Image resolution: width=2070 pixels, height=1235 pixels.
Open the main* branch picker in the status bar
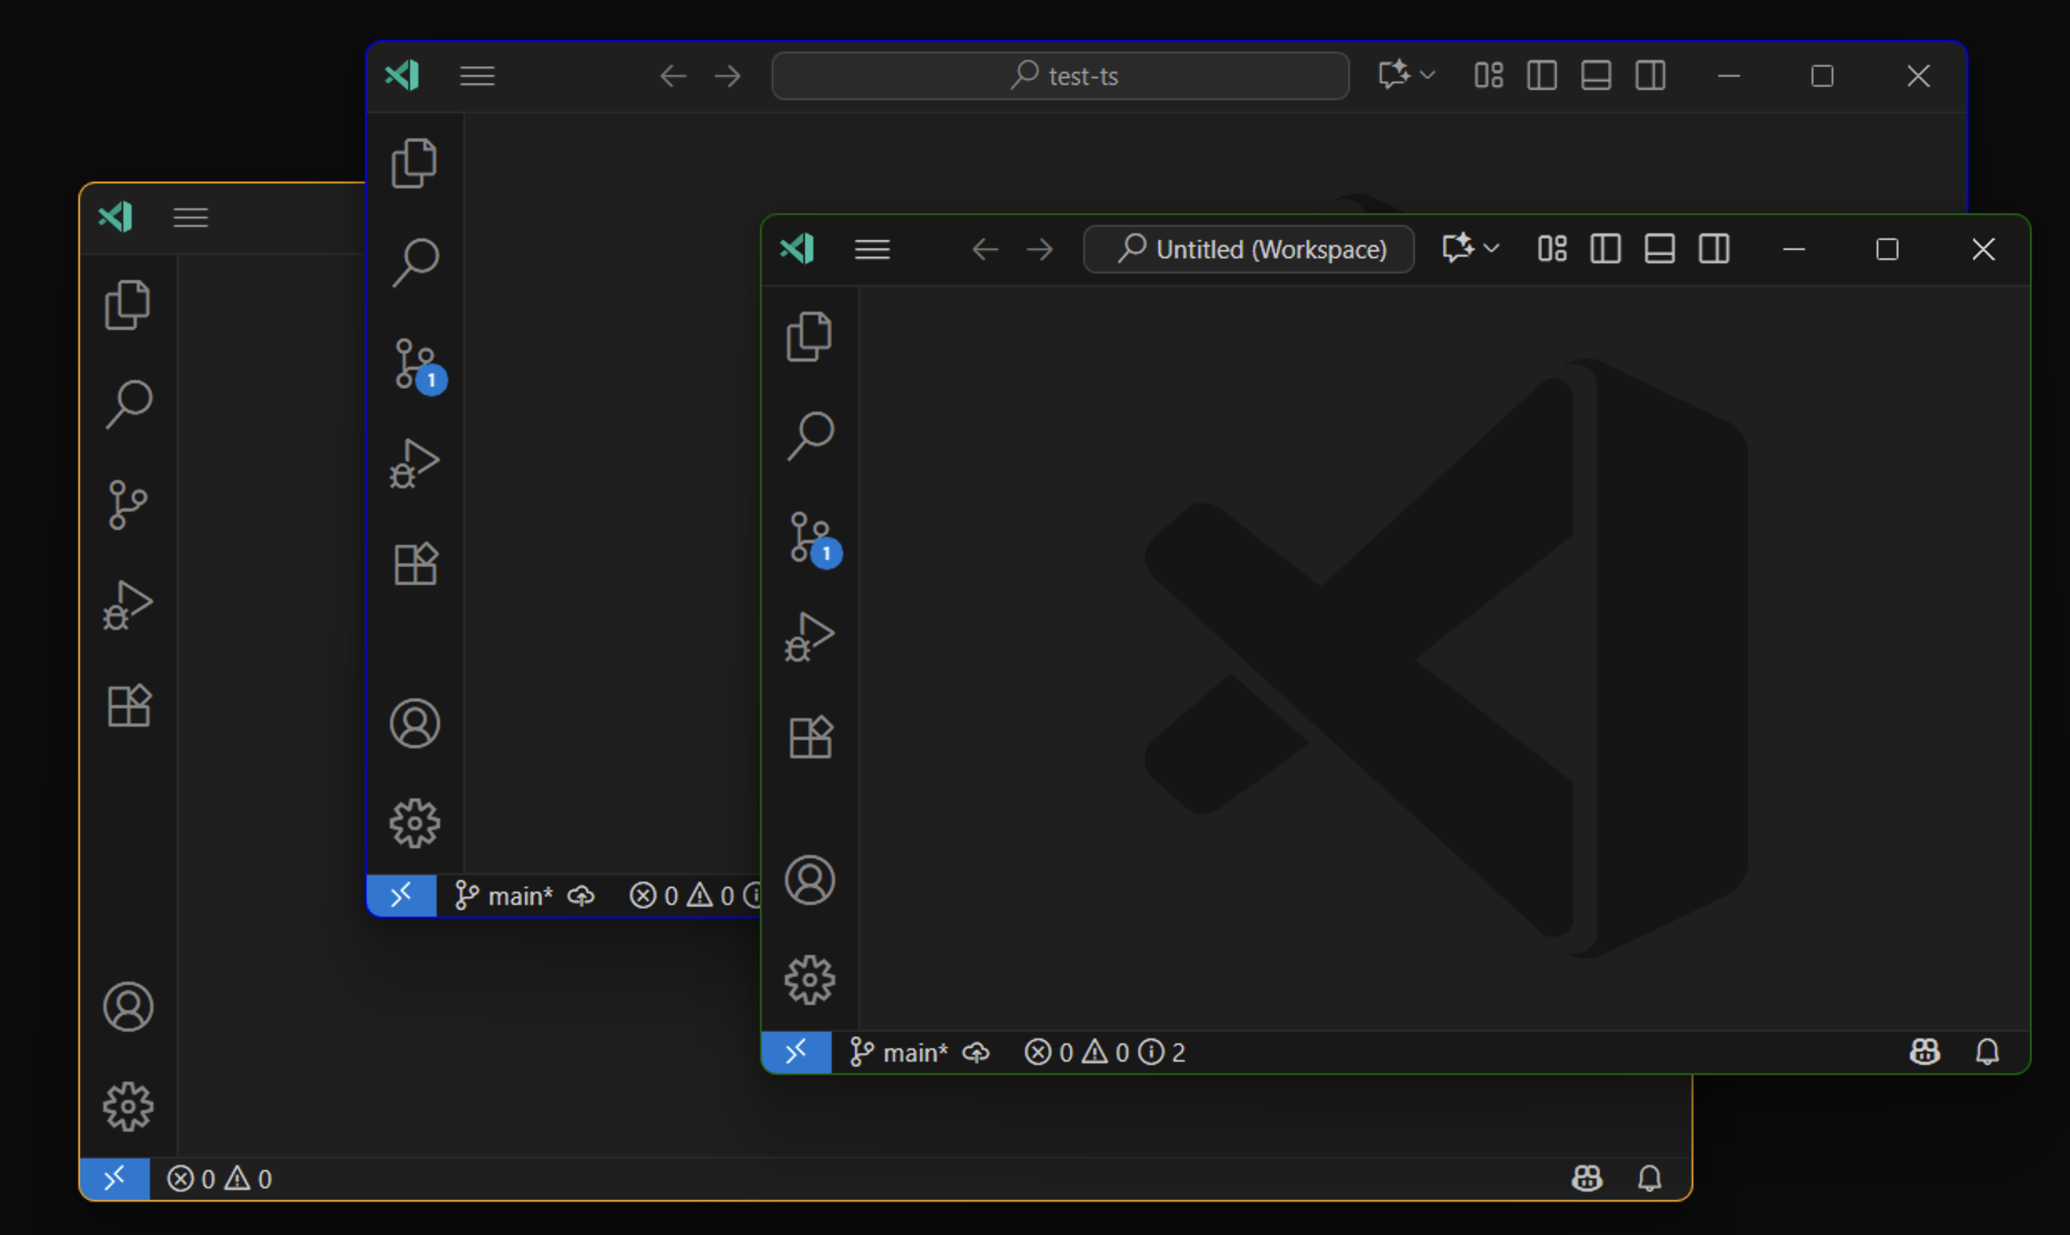pos(898,1051)
